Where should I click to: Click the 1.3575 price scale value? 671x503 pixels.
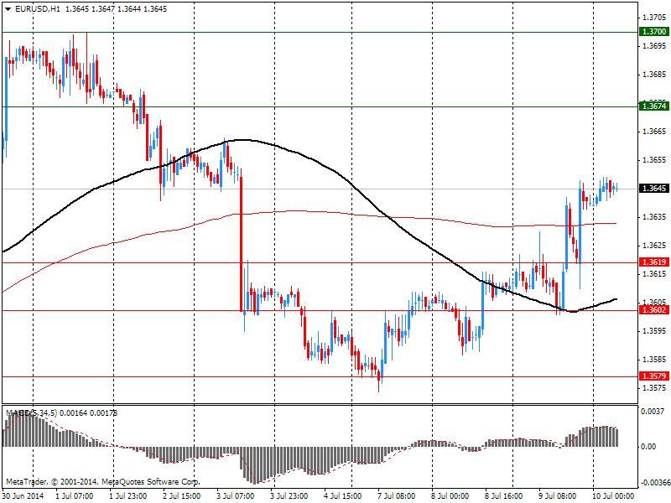pyautogui.click(x=654, y=388)
